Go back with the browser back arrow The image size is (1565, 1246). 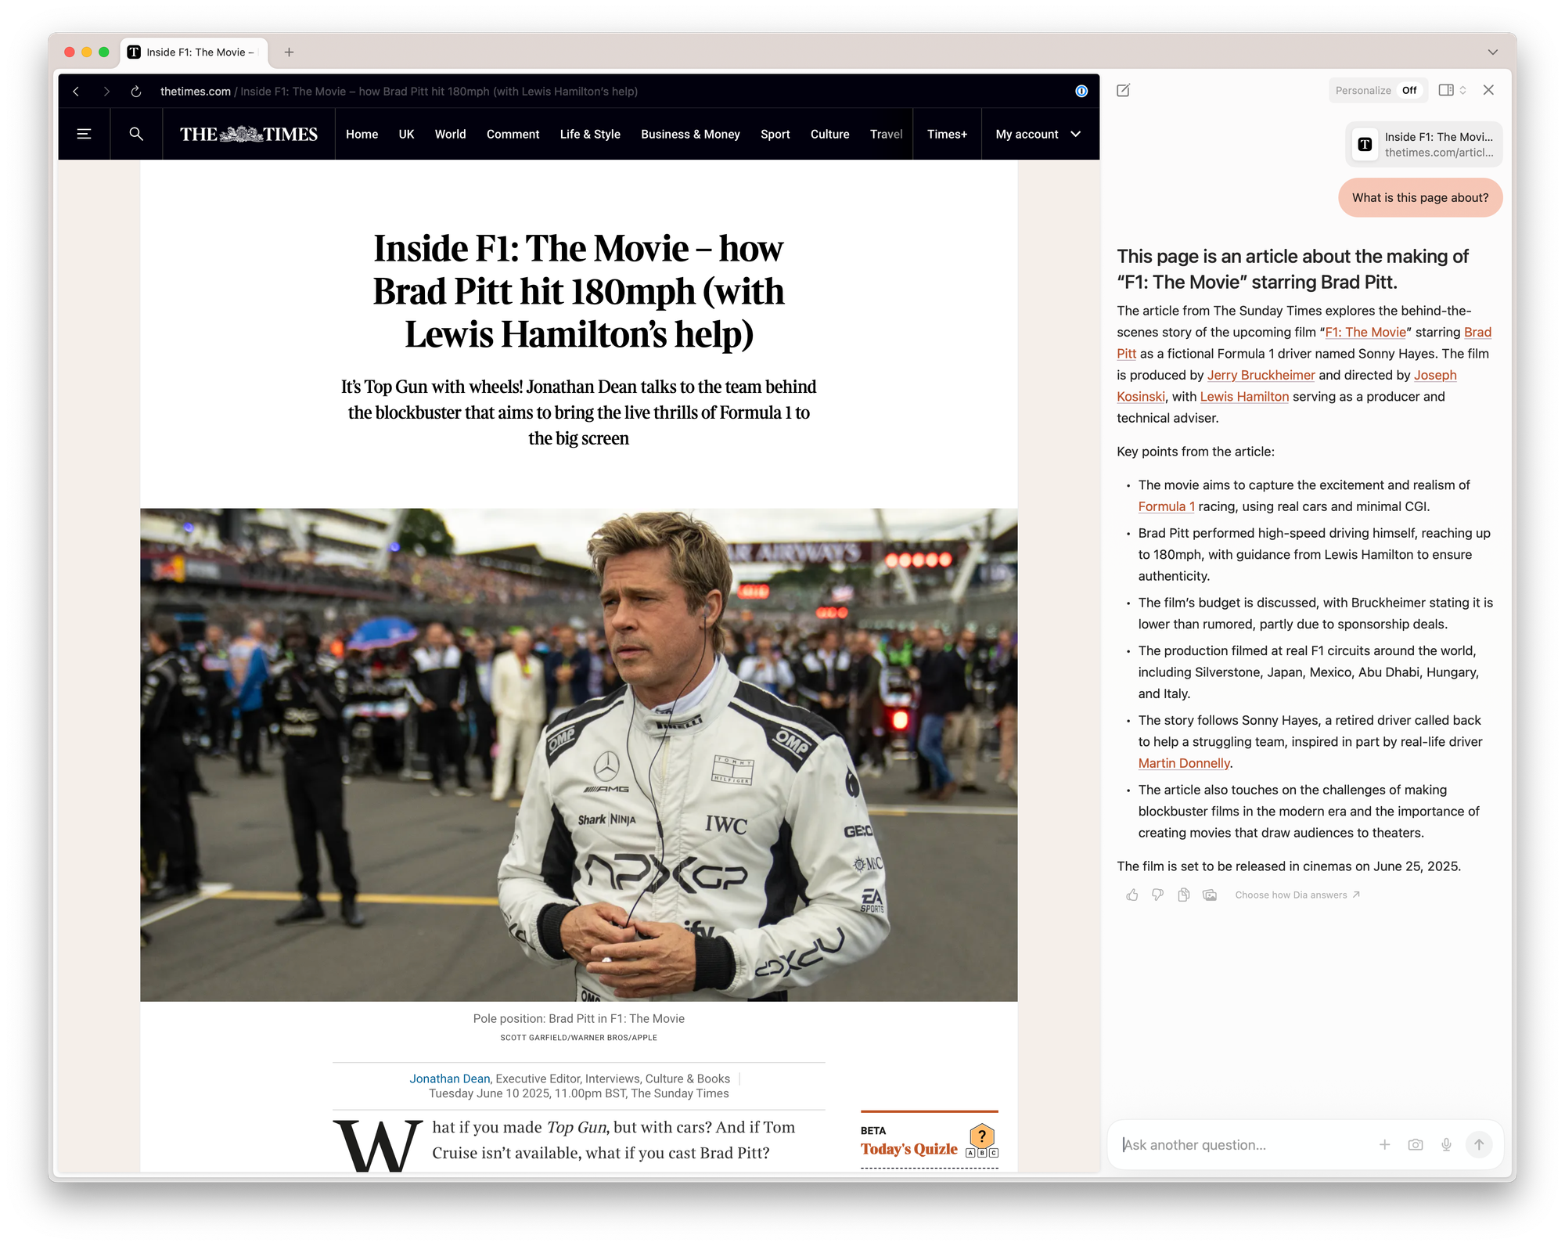coord(76,92)
